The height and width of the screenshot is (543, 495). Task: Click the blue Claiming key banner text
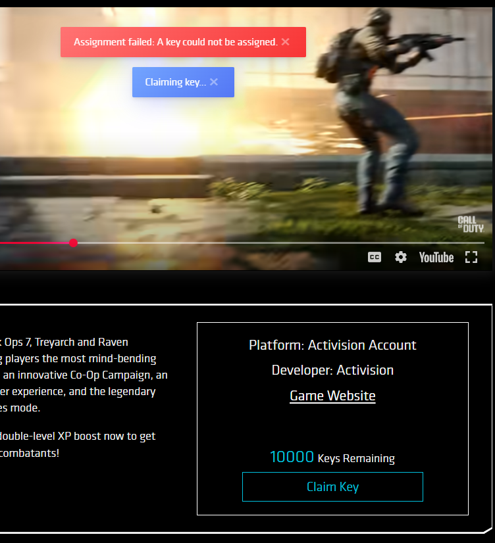(175, 82)
